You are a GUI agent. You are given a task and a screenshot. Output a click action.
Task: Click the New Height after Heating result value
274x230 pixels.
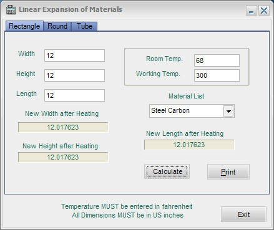(63, 157)
